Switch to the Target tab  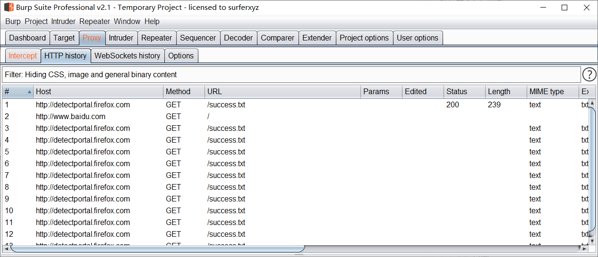coord(64,38)
